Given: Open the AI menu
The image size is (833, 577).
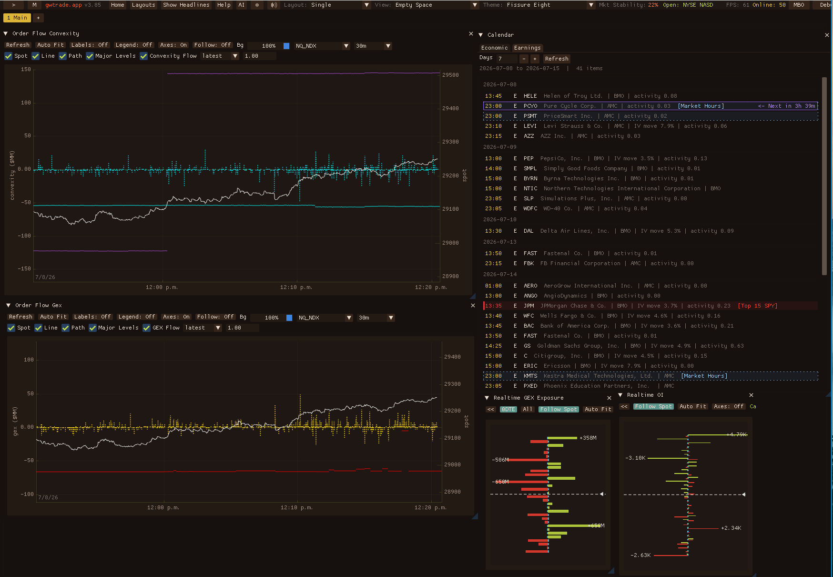Looking at the screenshot, I should (x=241, y=5).
